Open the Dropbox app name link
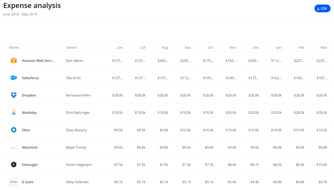Image resolution: width=334 pixels, height=190 pixels. tap(29, 95)
